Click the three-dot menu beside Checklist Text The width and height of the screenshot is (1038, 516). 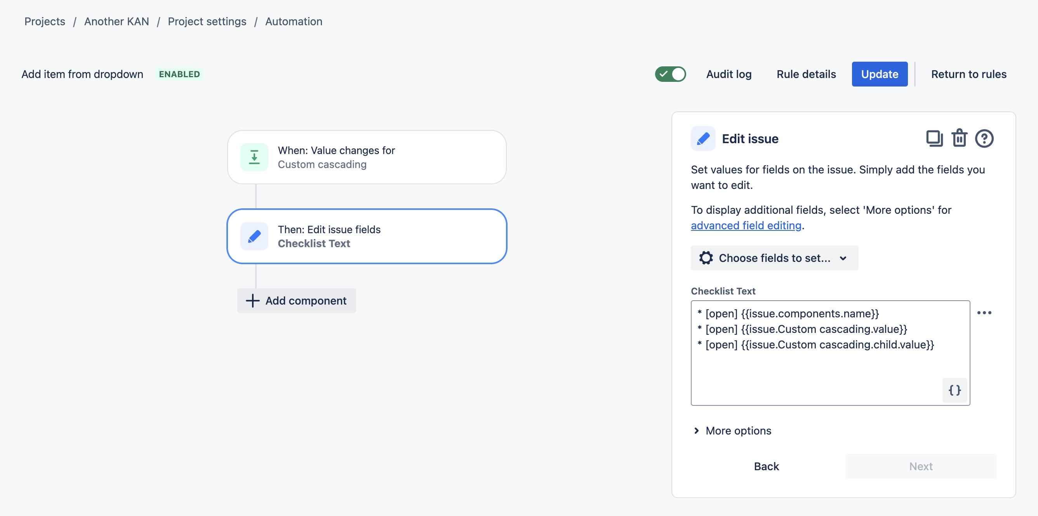point(984,313)
